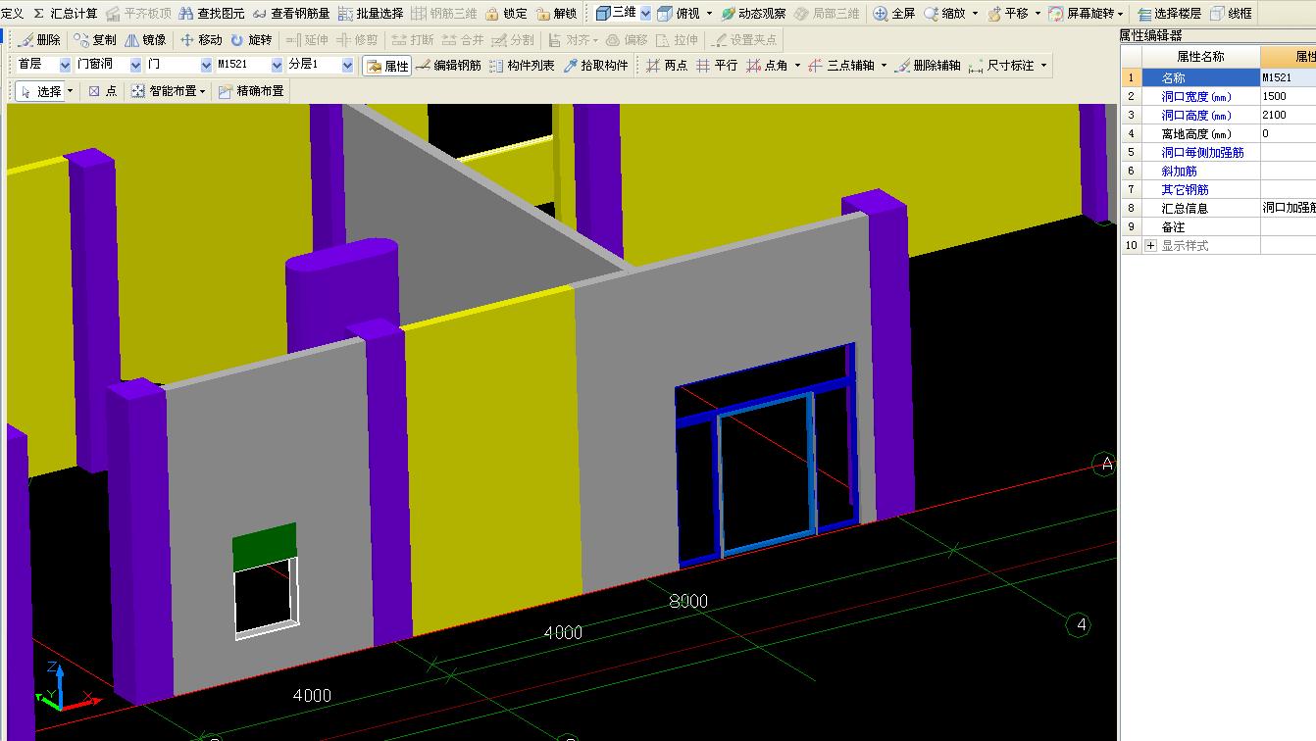Click the axis bubble labeled A
The height and width of the screenshot is (741, 1316).
(x=1106, y=465)
